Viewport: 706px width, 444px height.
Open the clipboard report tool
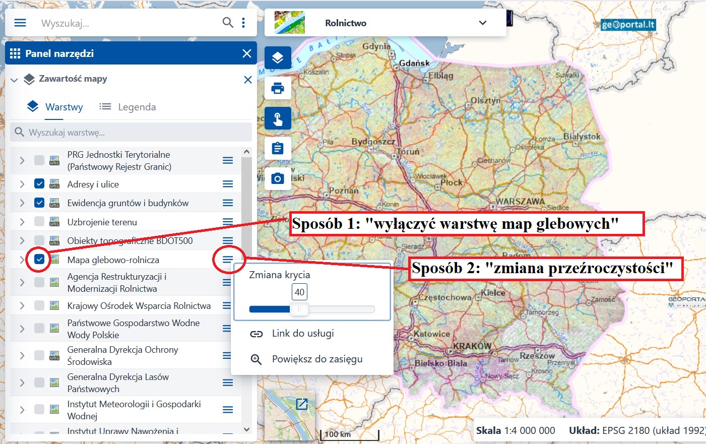[278, 149]
